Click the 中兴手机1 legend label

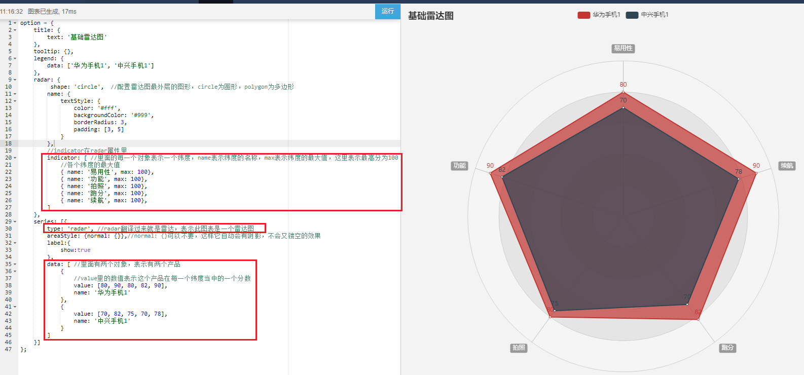point(654,15)
